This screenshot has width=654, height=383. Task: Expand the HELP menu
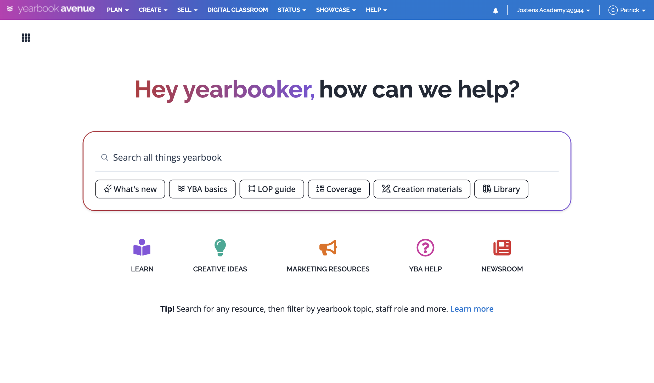pos(376,10)
